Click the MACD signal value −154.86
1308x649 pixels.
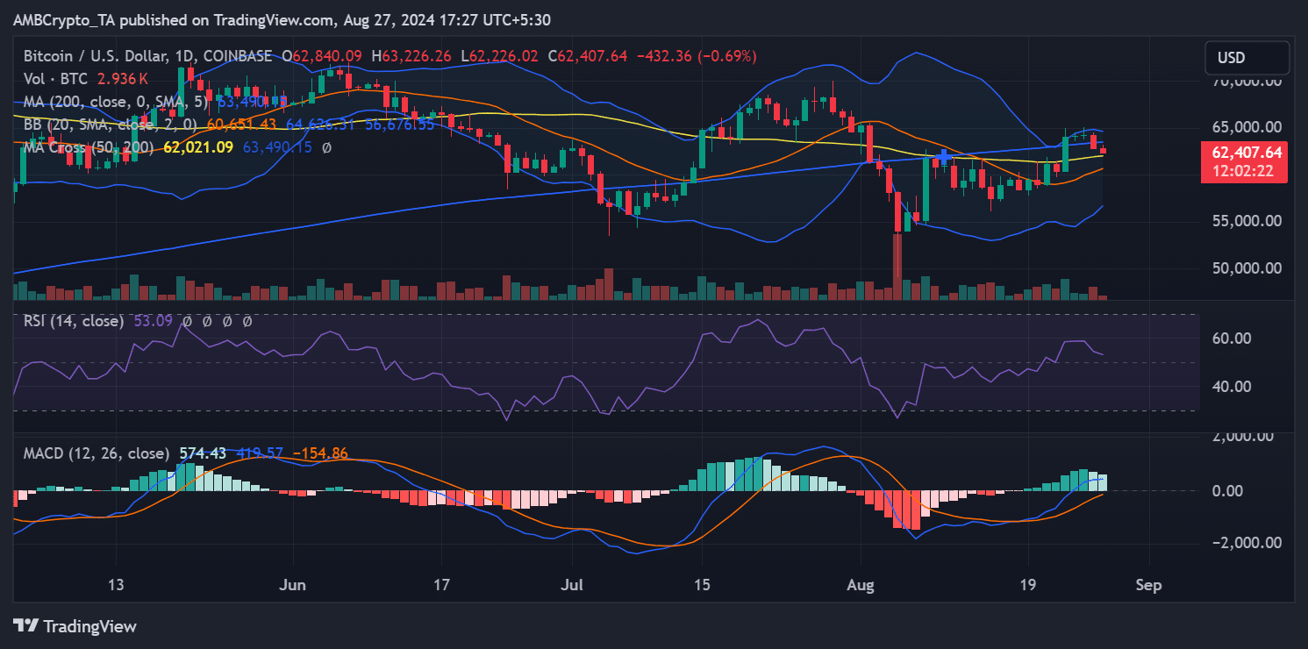(320, 453)
